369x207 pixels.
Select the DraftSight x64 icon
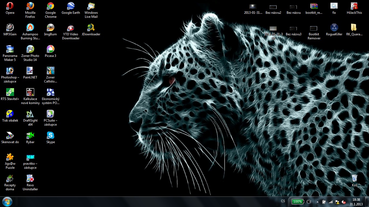tap(30, 114)
